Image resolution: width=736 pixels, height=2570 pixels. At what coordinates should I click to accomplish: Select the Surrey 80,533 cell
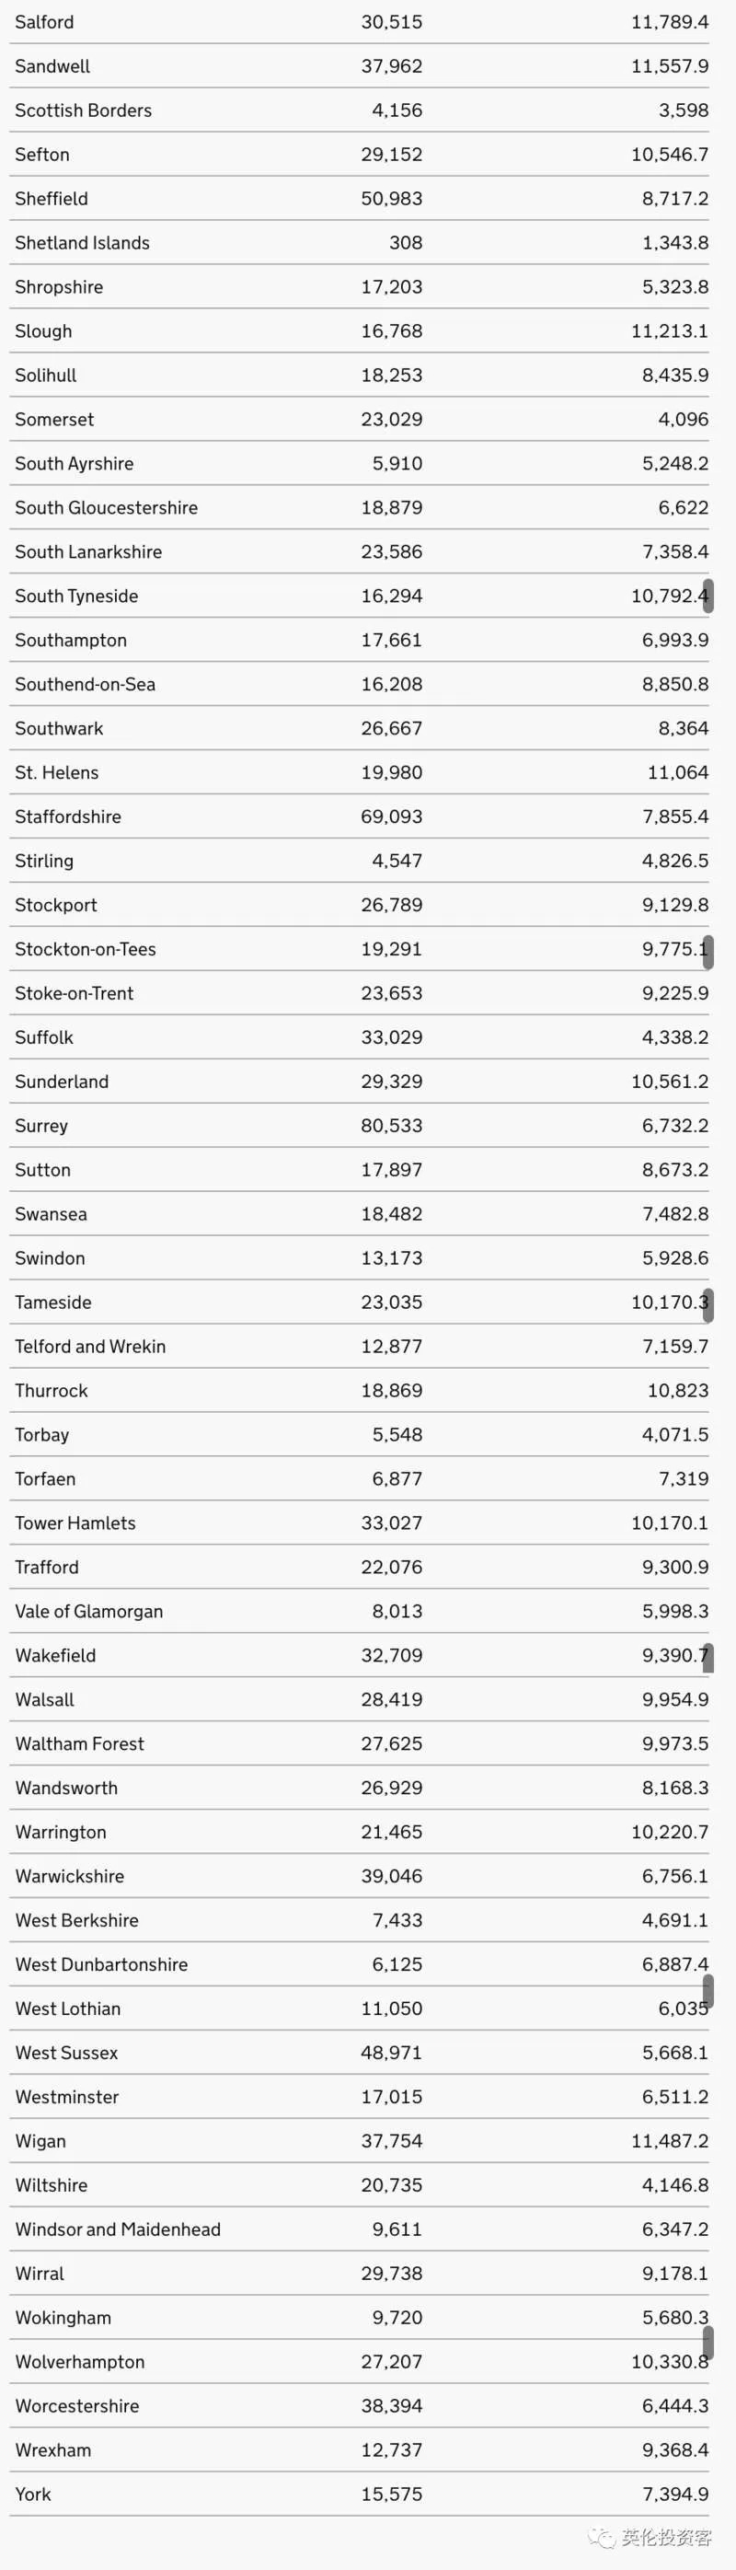tap(391, 1126)
